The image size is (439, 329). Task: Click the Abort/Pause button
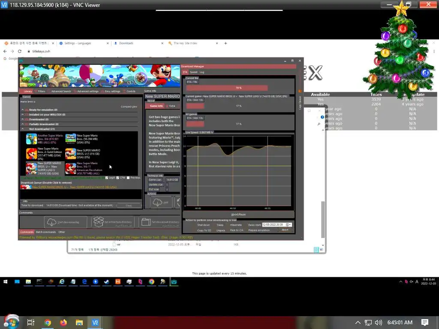(238, 215)
